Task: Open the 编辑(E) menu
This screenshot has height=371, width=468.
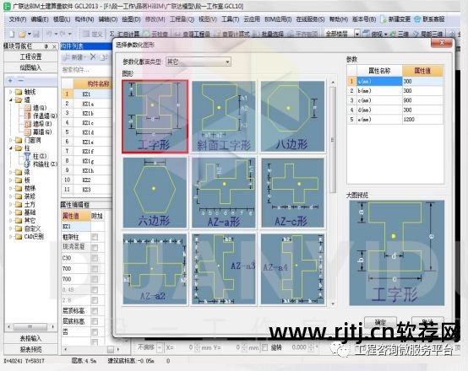Action: tap(40, 19)
